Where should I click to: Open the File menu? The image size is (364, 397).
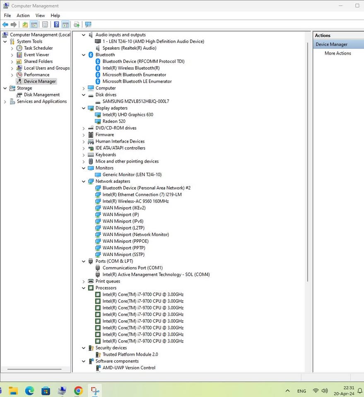click(x=7, y=15)
